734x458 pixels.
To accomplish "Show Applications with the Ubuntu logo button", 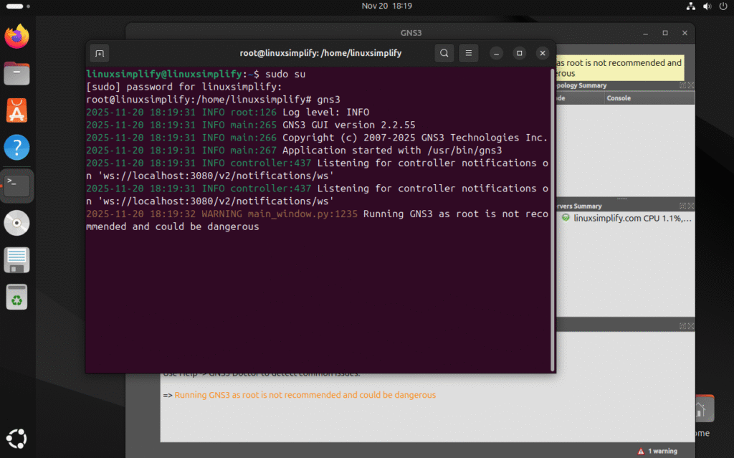I will coord(16,437).
